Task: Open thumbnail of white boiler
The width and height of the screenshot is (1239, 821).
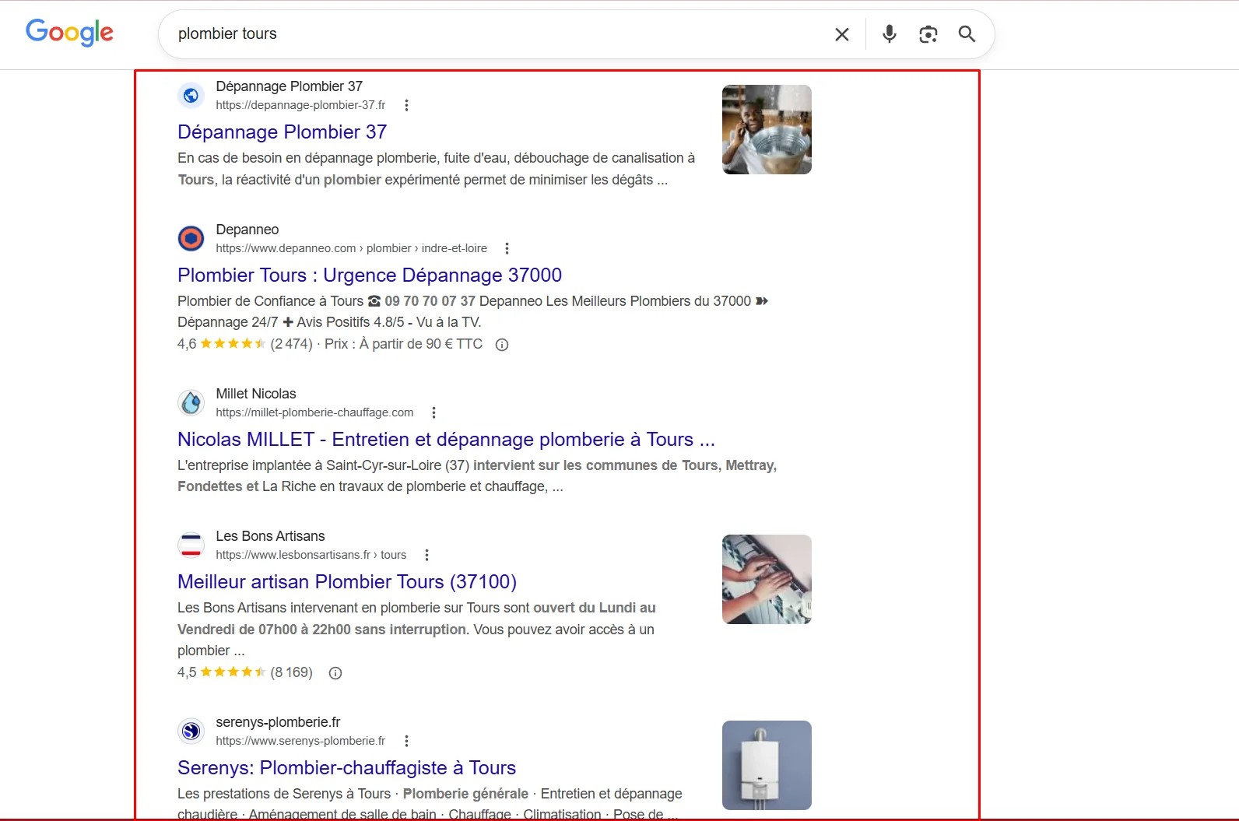Action: (x=767, y=765)
